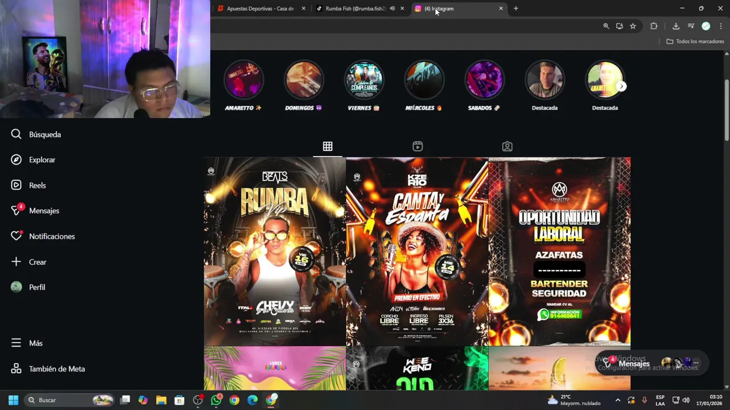Open SABADOS story highlight
The image size is (730, 410).
click(484, 80)
